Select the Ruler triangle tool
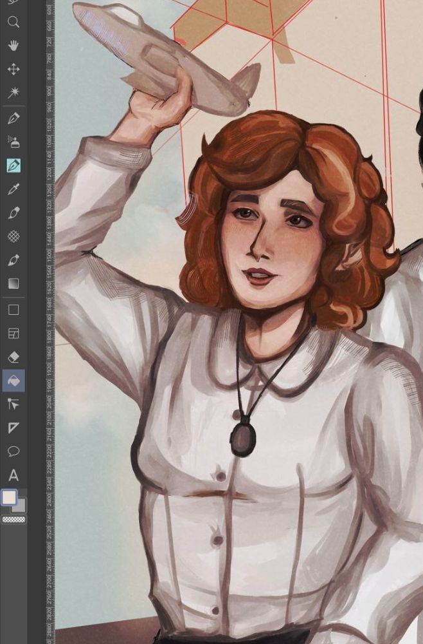 point(14,428)
